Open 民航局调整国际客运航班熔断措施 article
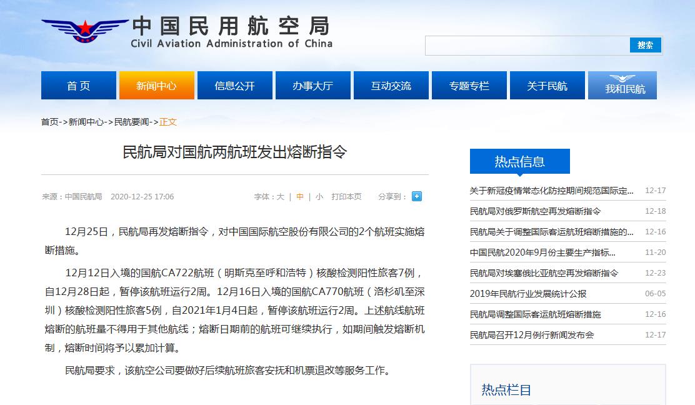Viewport: 695px width, 405px height. tap(536, 314)
